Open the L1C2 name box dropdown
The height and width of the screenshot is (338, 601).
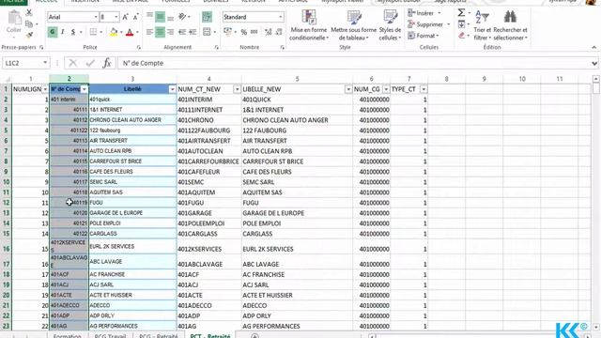pyautogui.click(x=45, y=63)
